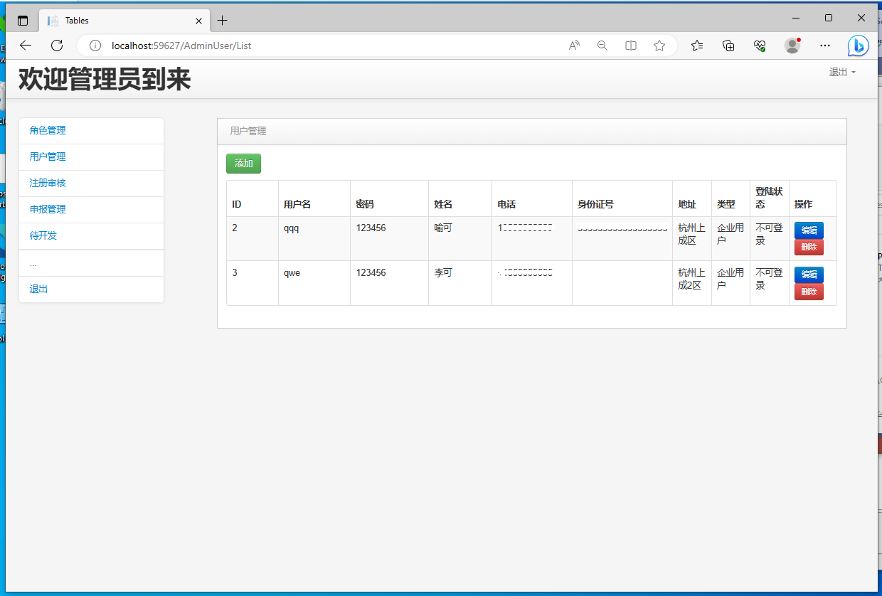Open 注册审核 from sidebar menu

47,183
